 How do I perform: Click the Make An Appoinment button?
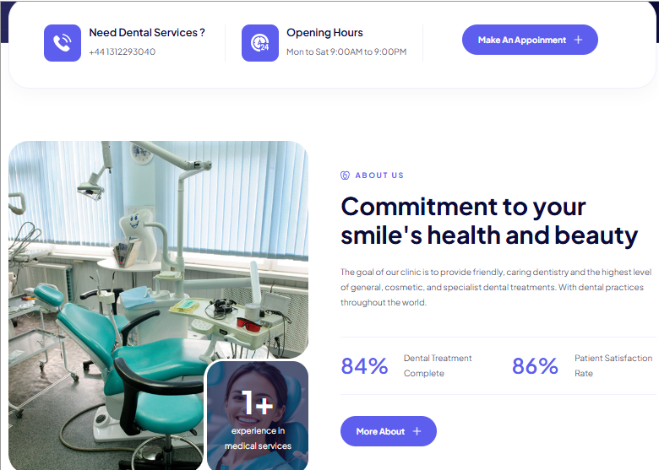(x=530, y=40)
